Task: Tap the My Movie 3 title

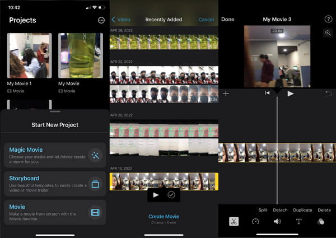Action: (x=277, y=20)
